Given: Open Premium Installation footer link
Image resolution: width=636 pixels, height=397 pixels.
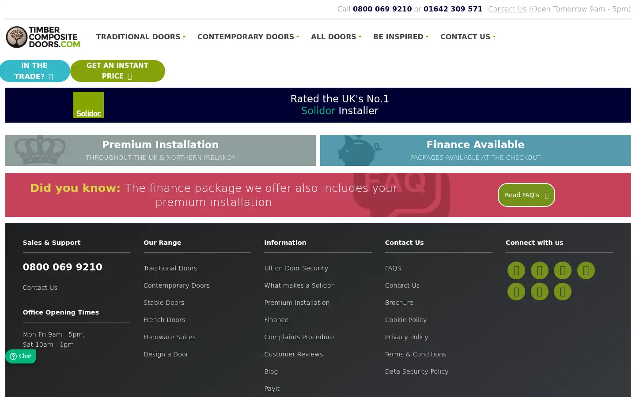Looking at the screenshot, I should [x=297, y=303].
